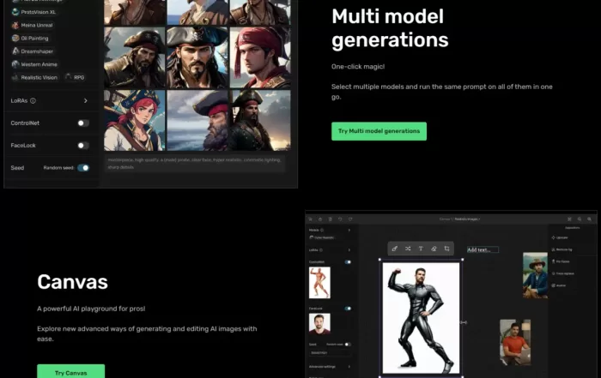Select the cowboy hat man image on canvas

click(x=535, y=275)
